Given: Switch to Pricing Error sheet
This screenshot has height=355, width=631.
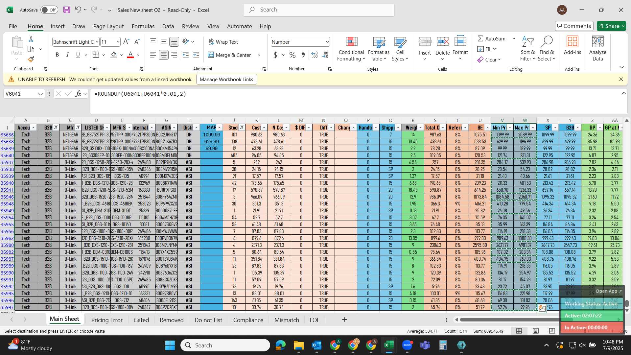Looking at the screenshot, I should [107, 320].
